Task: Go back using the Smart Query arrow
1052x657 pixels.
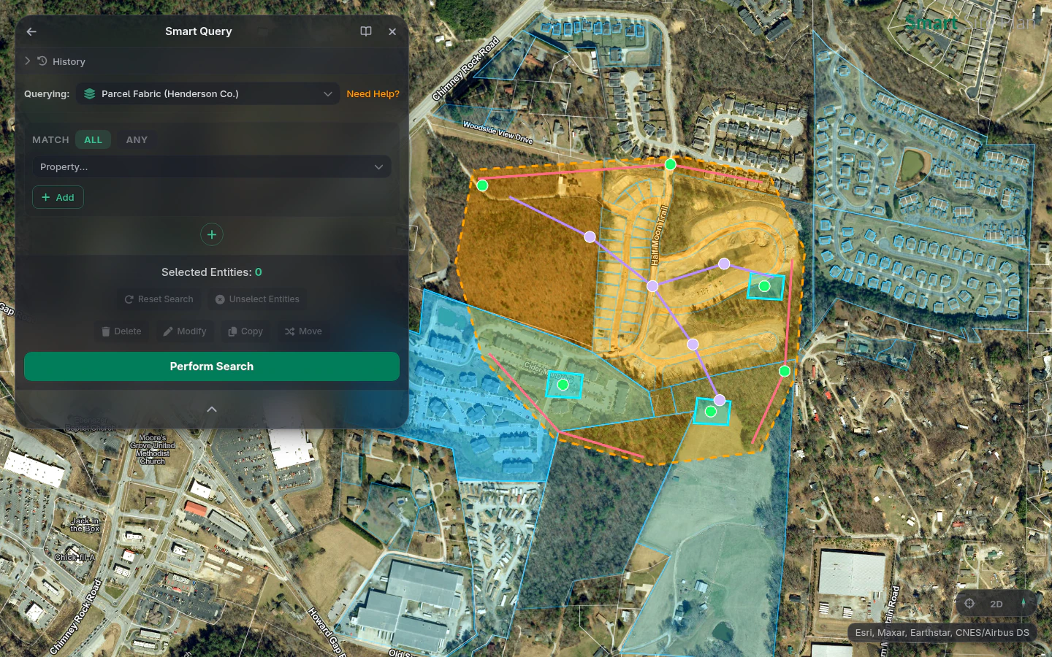Action: (x=31, y=31)
